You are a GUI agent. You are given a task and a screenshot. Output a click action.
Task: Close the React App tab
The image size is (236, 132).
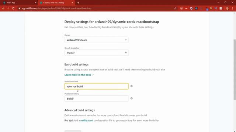(35, 3)
